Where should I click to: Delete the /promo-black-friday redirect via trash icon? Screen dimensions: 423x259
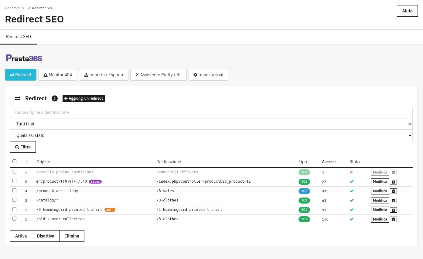[393, 191]
